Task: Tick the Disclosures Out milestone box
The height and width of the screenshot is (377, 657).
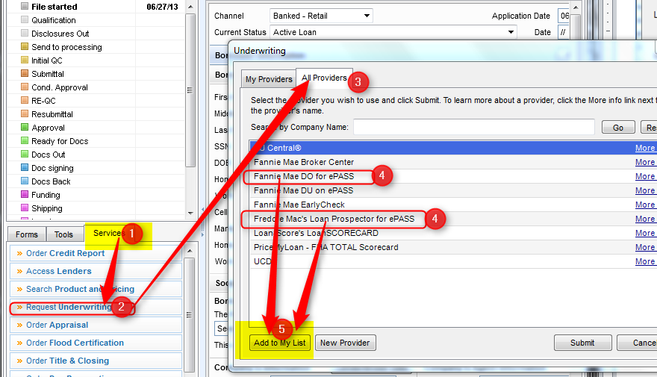Action: [x=25, y=34]
